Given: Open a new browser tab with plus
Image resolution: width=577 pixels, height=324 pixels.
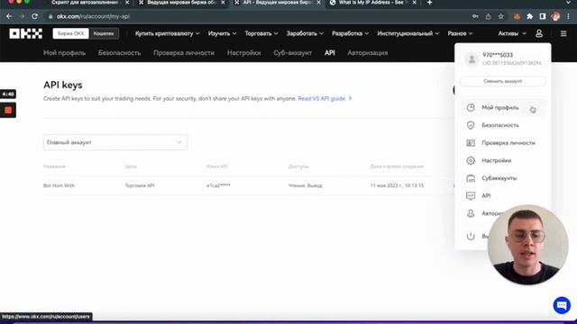Looking at the screenshot, I should [429, 3].
